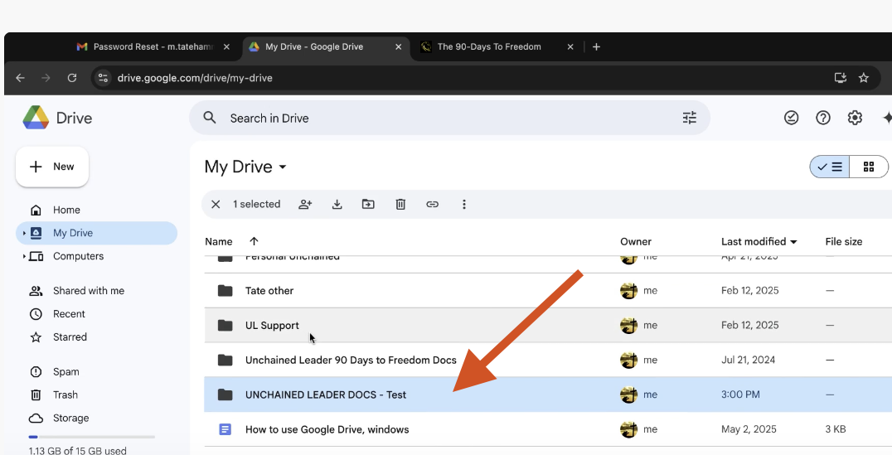
Task: Reload the page
Action: [x=71, y=78]
